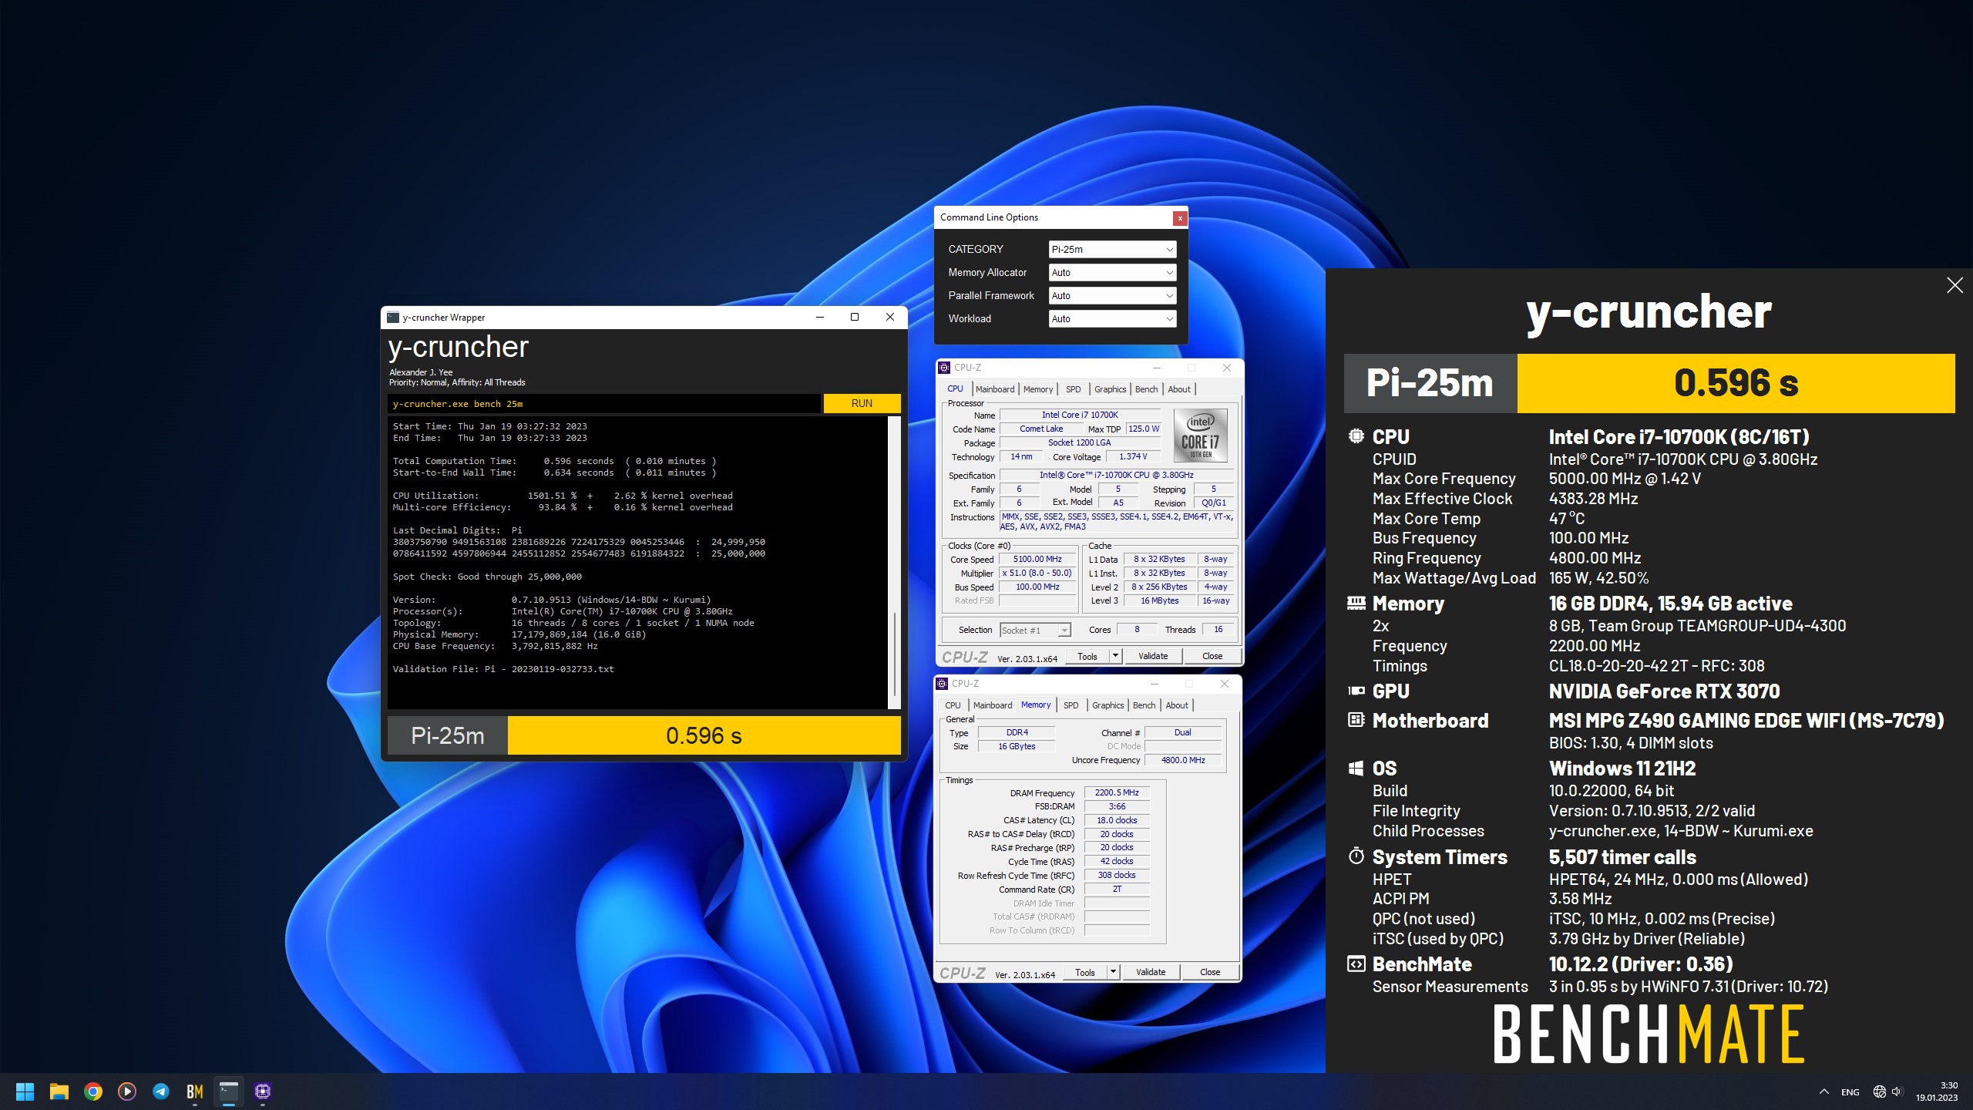Open the clock and date flyout

[1937, 1091]
